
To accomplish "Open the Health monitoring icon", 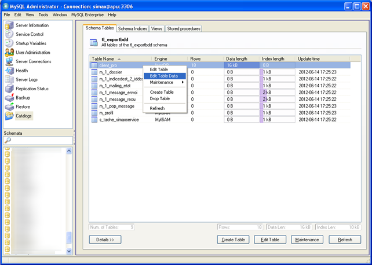I will [9, 71].
